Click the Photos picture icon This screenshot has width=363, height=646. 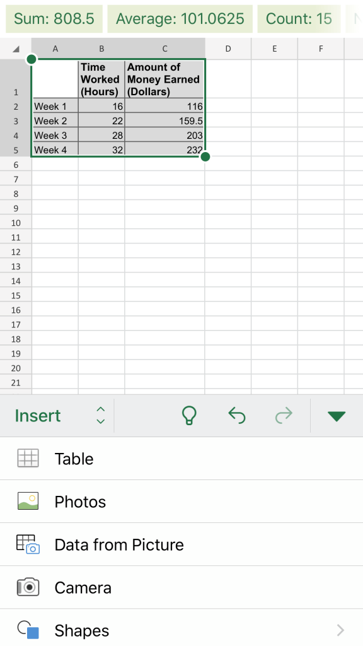[28, 502]
